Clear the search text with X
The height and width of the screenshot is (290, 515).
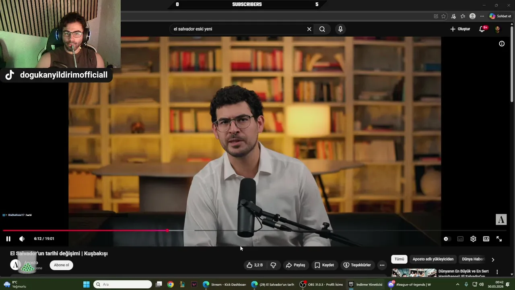click(x=309, y=29)
